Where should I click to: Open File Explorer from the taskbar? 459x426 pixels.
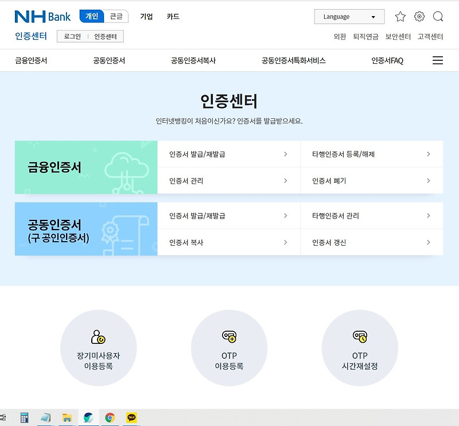(x=67, y=417)
